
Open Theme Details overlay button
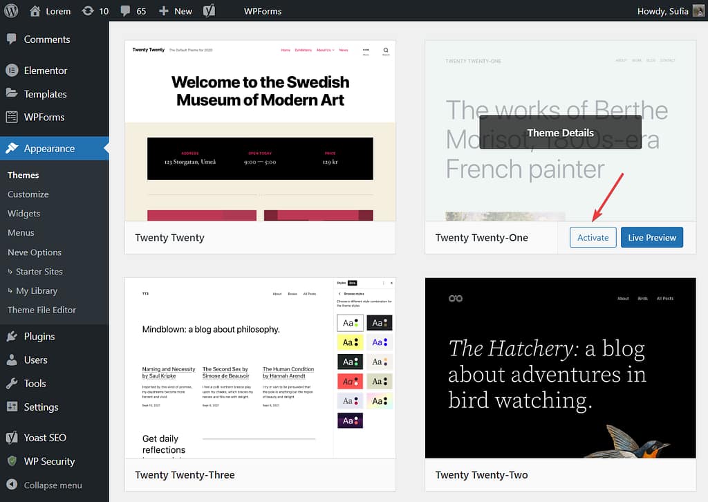(560, 132)
